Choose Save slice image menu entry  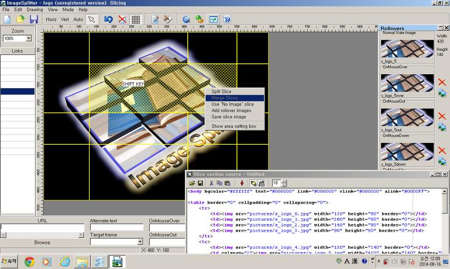point(235,117)
